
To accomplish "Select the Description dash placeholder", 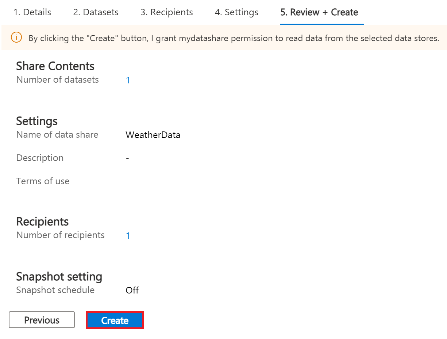I will tap(127, 158).
